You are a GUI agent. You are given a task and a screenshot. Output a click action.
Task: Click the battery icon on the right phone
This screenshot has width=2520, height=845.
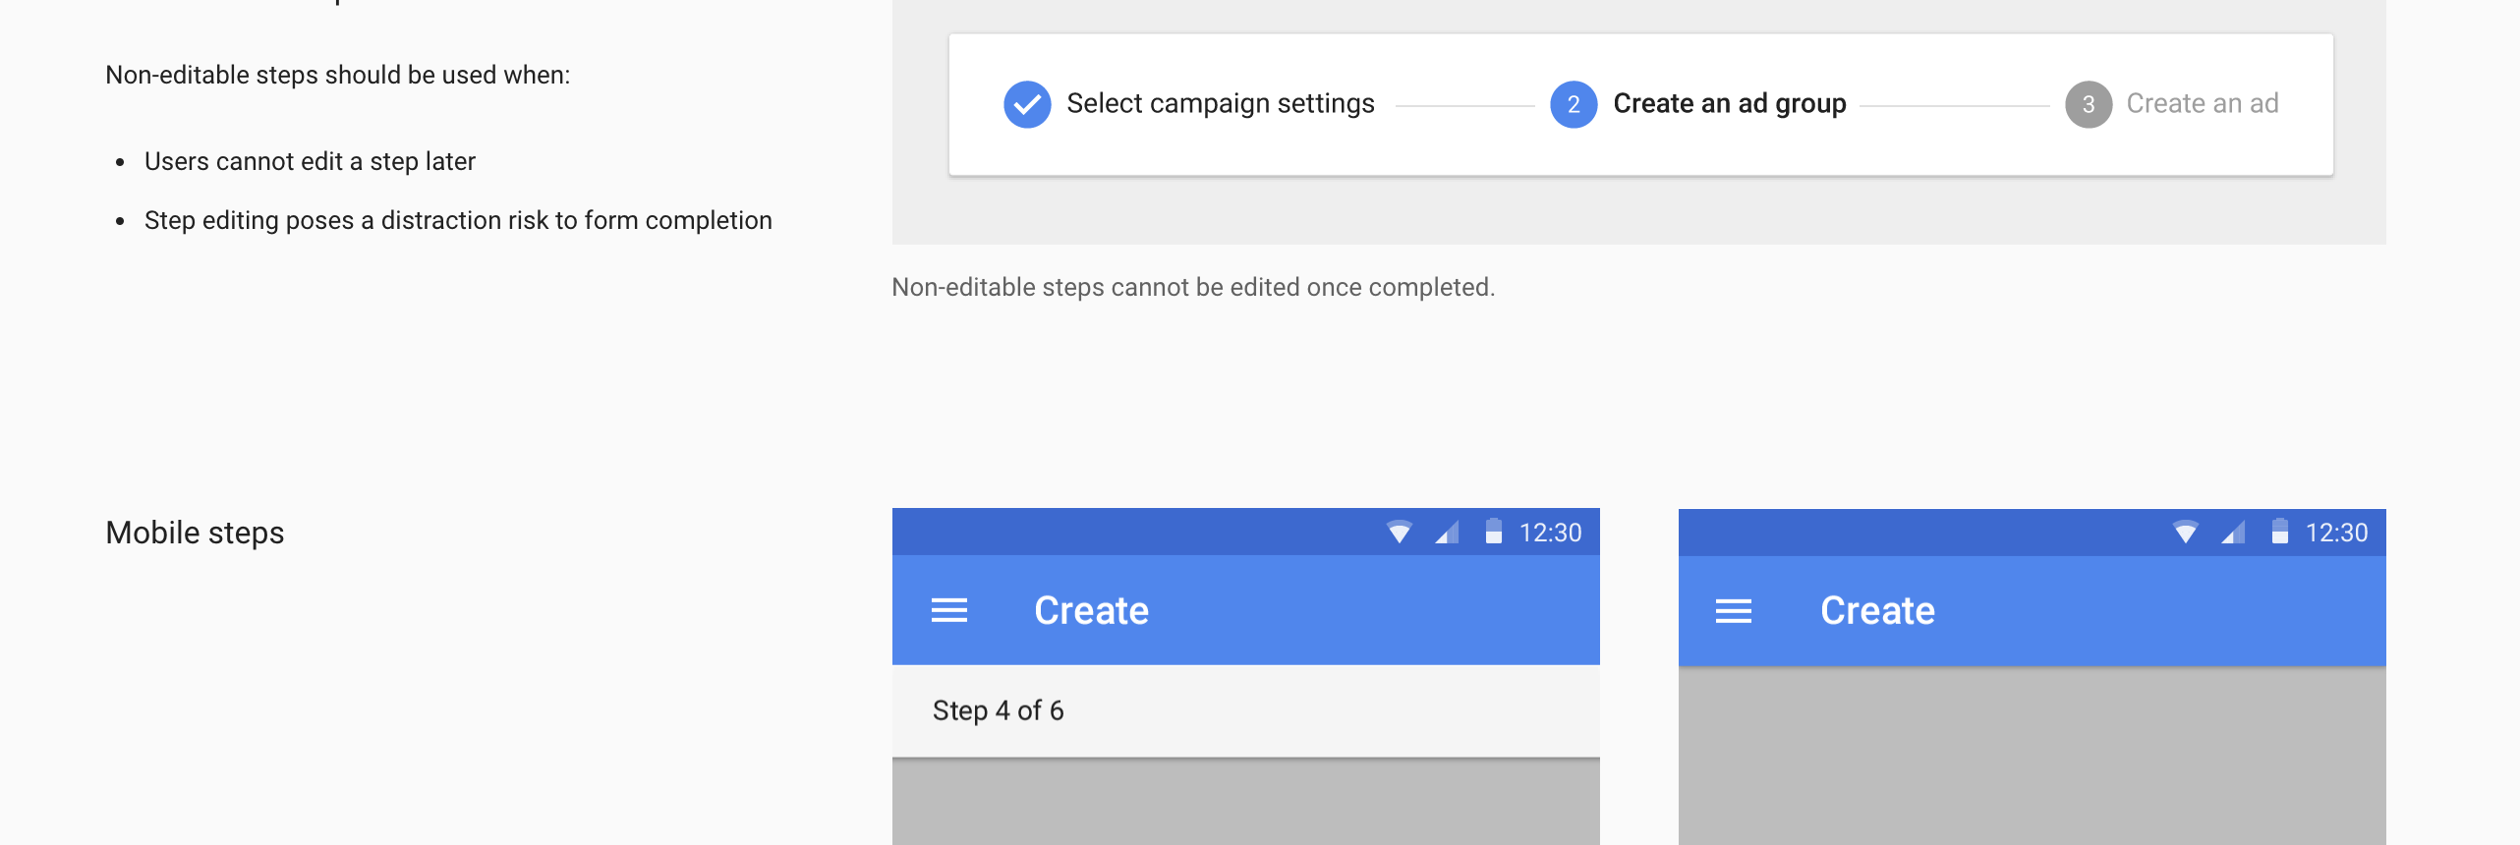(x=2278, y=532)
